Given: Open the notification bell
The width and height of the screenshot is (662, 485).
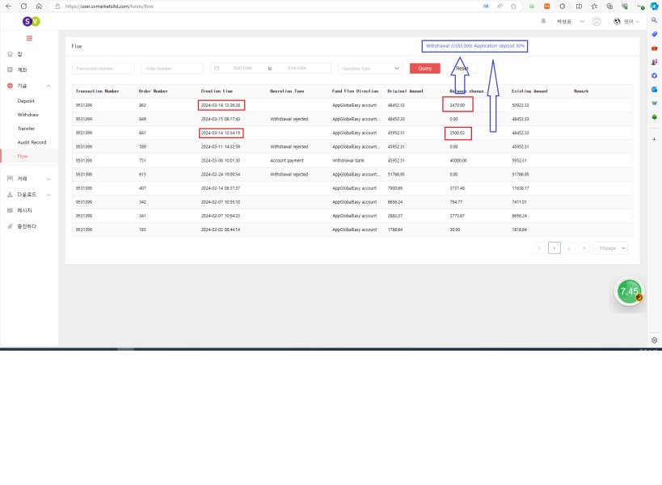Looking at the screenshot, I should (x=543, y=21).
